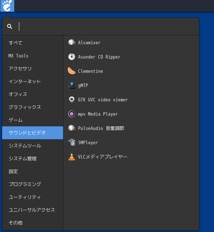Open mpv Media Player purple icon
This screenshot has height=232, width=214.
(72, 114)
